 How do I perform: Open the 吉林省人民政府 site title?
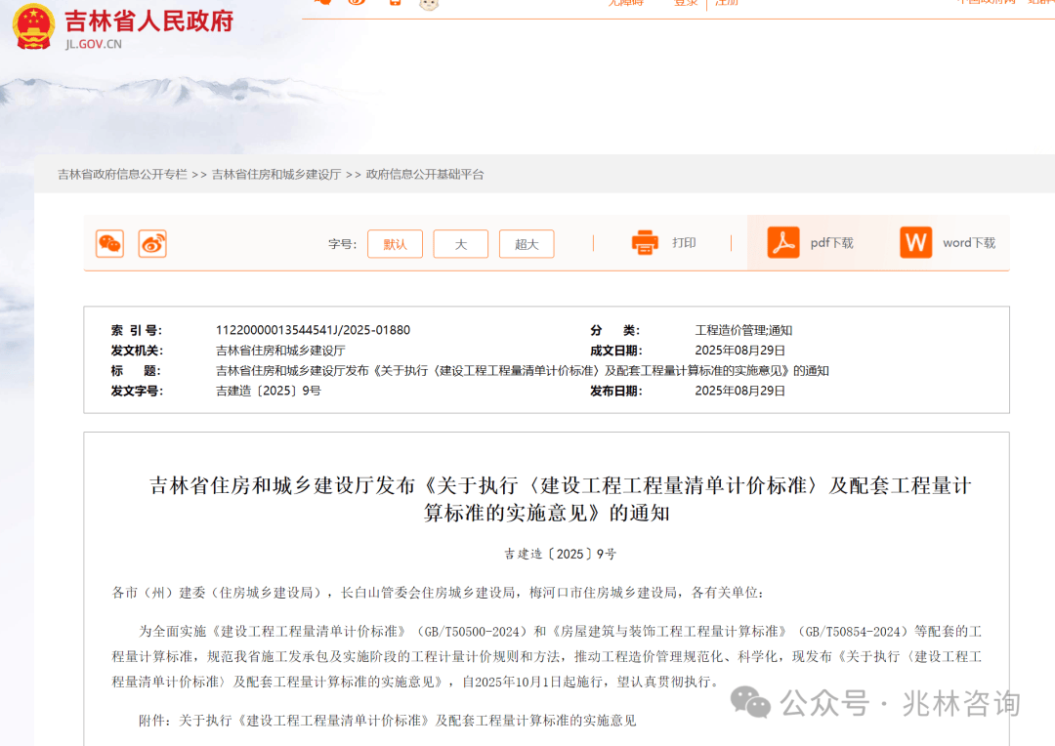(149, 21)
